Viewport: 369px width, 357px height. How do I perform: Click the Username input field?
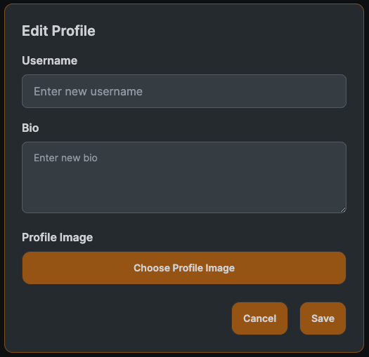click(184, 91)
